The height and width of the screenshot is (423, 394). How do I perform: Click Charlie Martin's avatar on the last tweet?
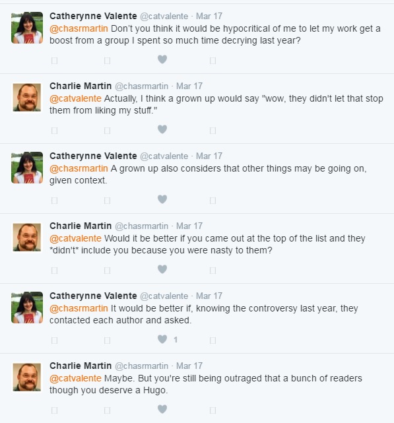point(27,377)
